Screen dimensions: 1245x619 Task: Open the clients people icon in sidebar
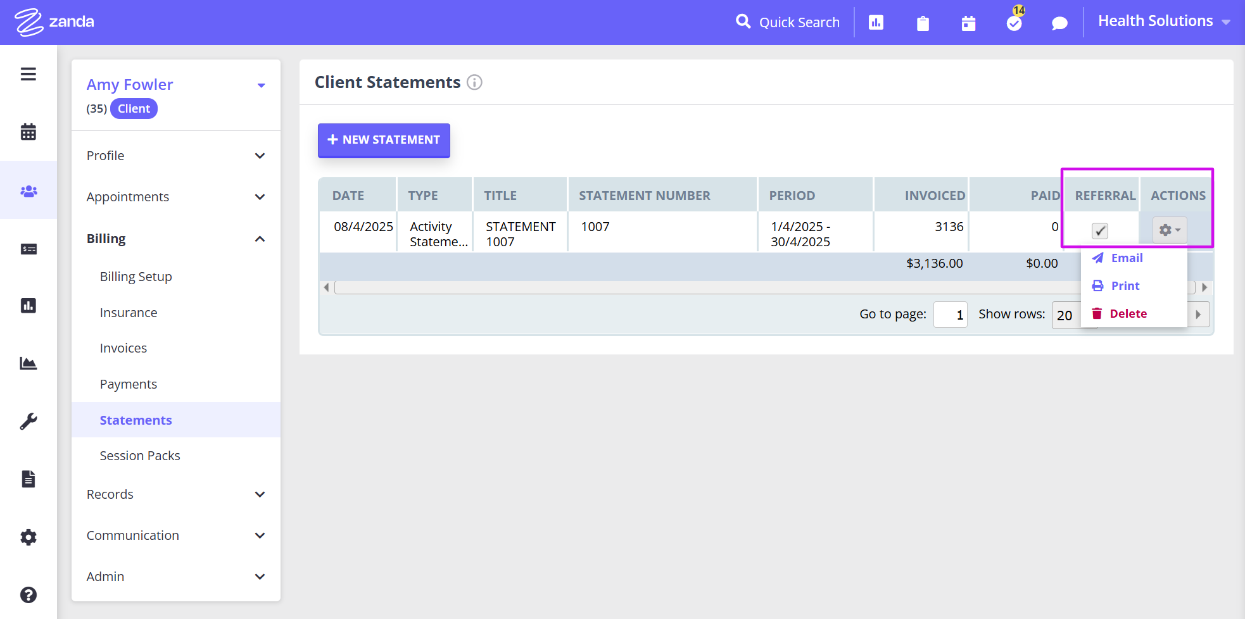pos(28,191)
